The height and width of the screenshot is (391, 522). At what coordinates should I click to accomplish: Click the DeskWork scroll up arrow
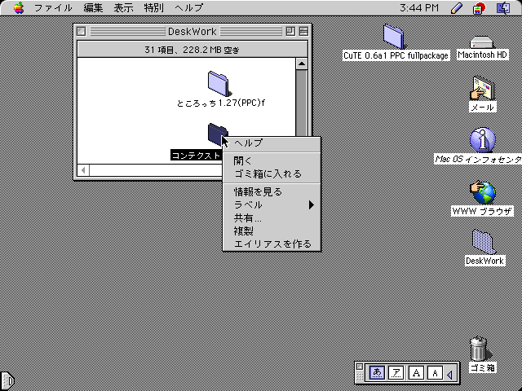(302, 64)
